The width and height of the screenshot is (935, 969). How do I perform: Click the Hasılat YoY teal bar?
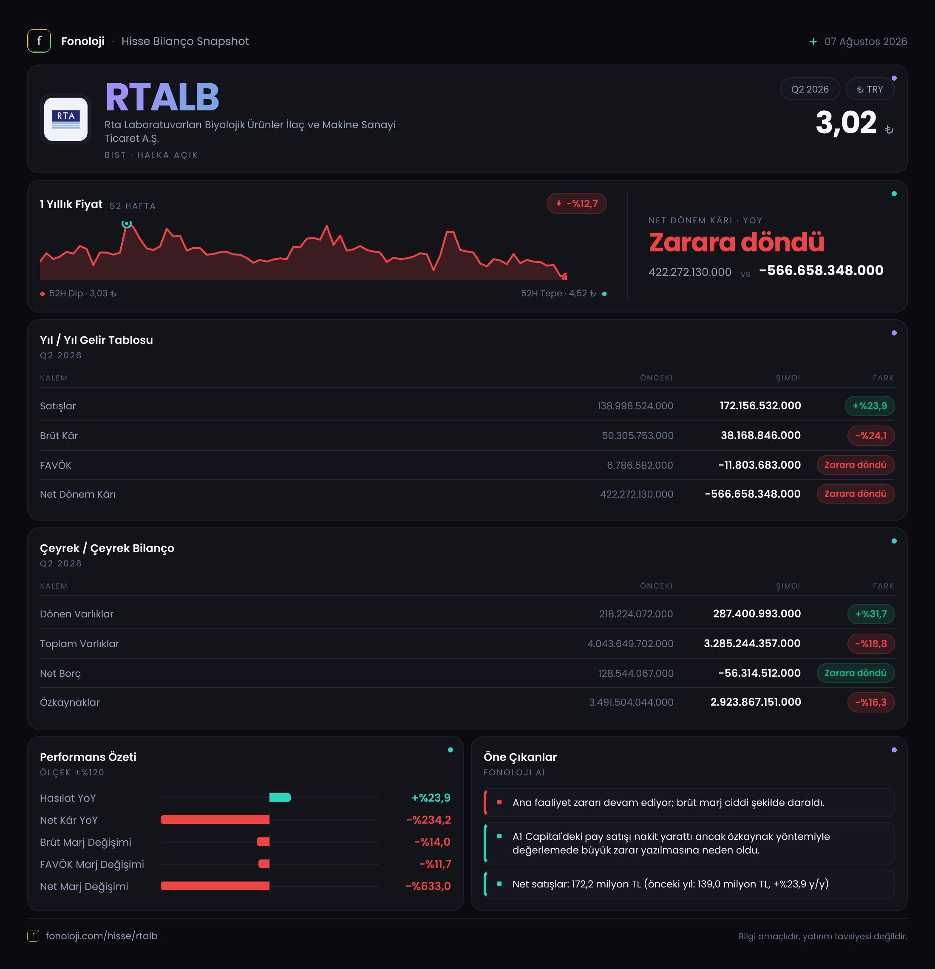point(280,797)
